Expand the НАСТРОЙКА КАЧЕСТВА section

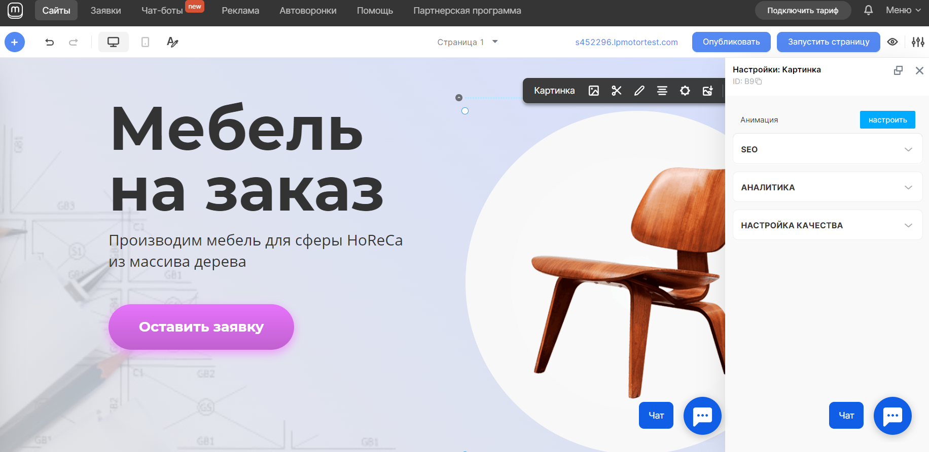point(828,225)
